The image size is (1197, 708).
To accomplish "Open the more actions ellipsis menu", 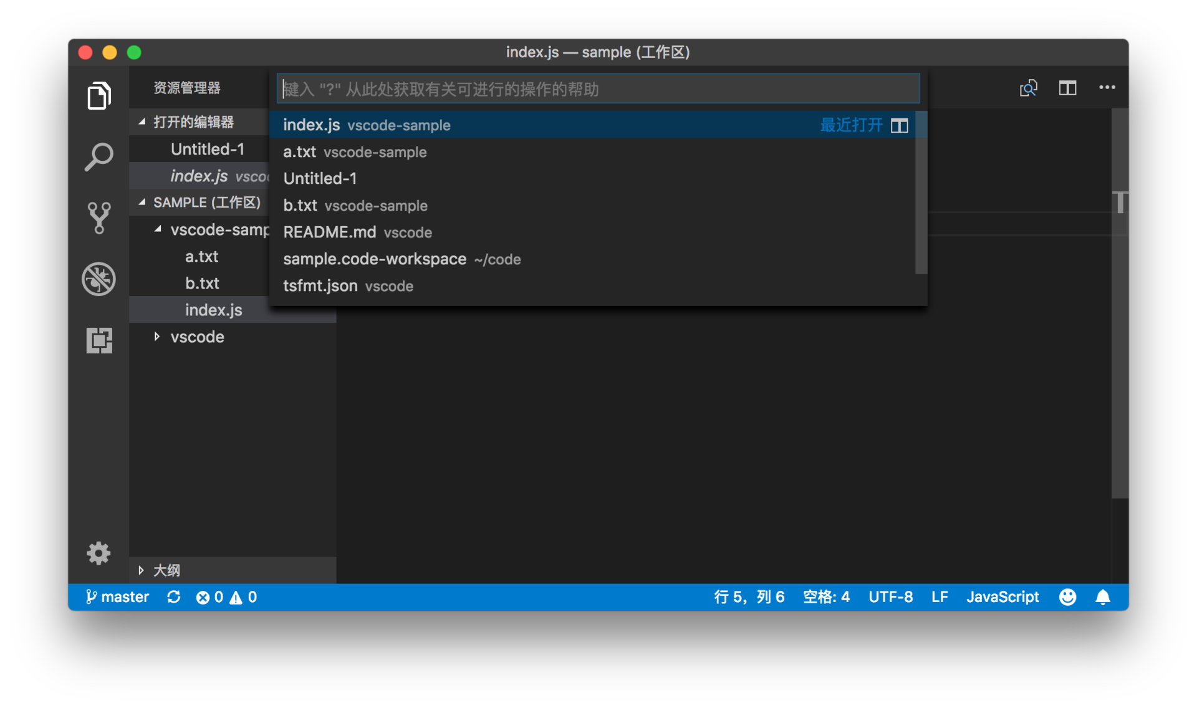I will (x=1107, y=88).
